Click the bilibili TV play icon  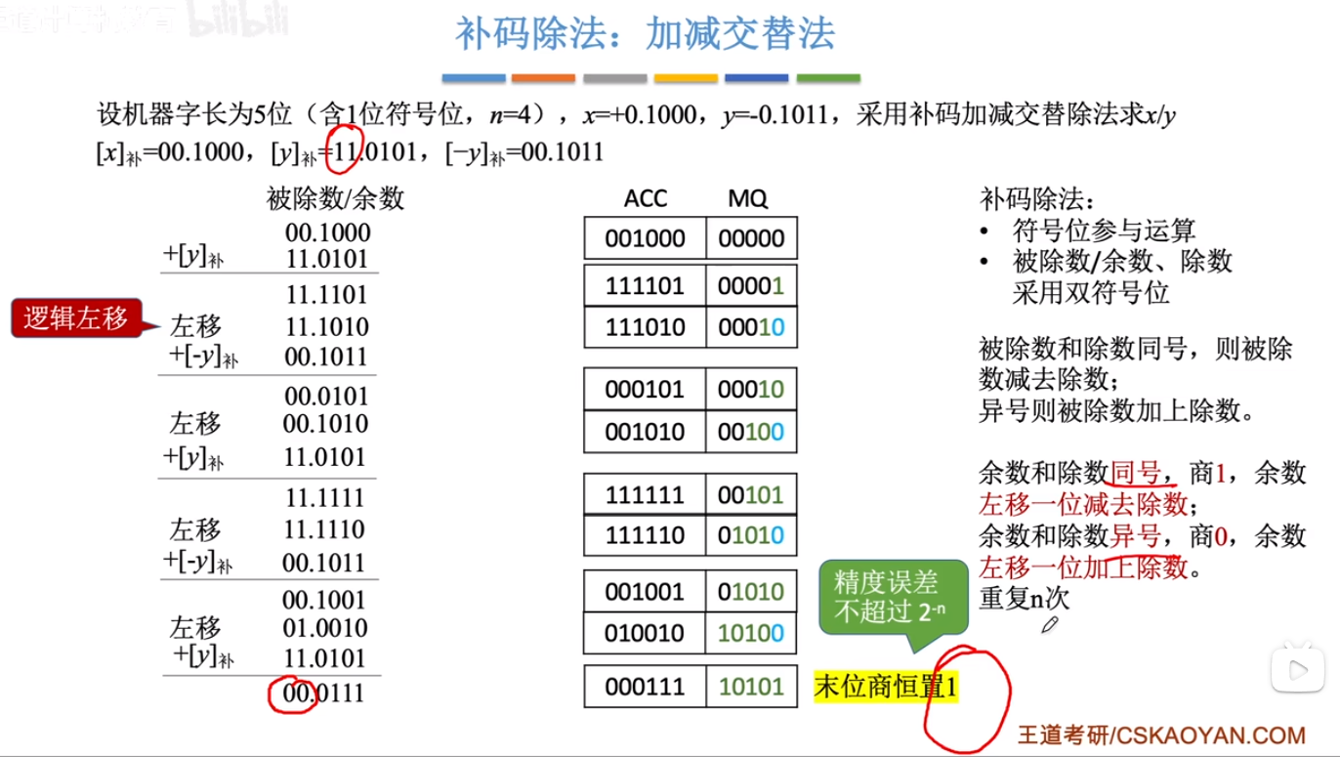pos(1296,668)
